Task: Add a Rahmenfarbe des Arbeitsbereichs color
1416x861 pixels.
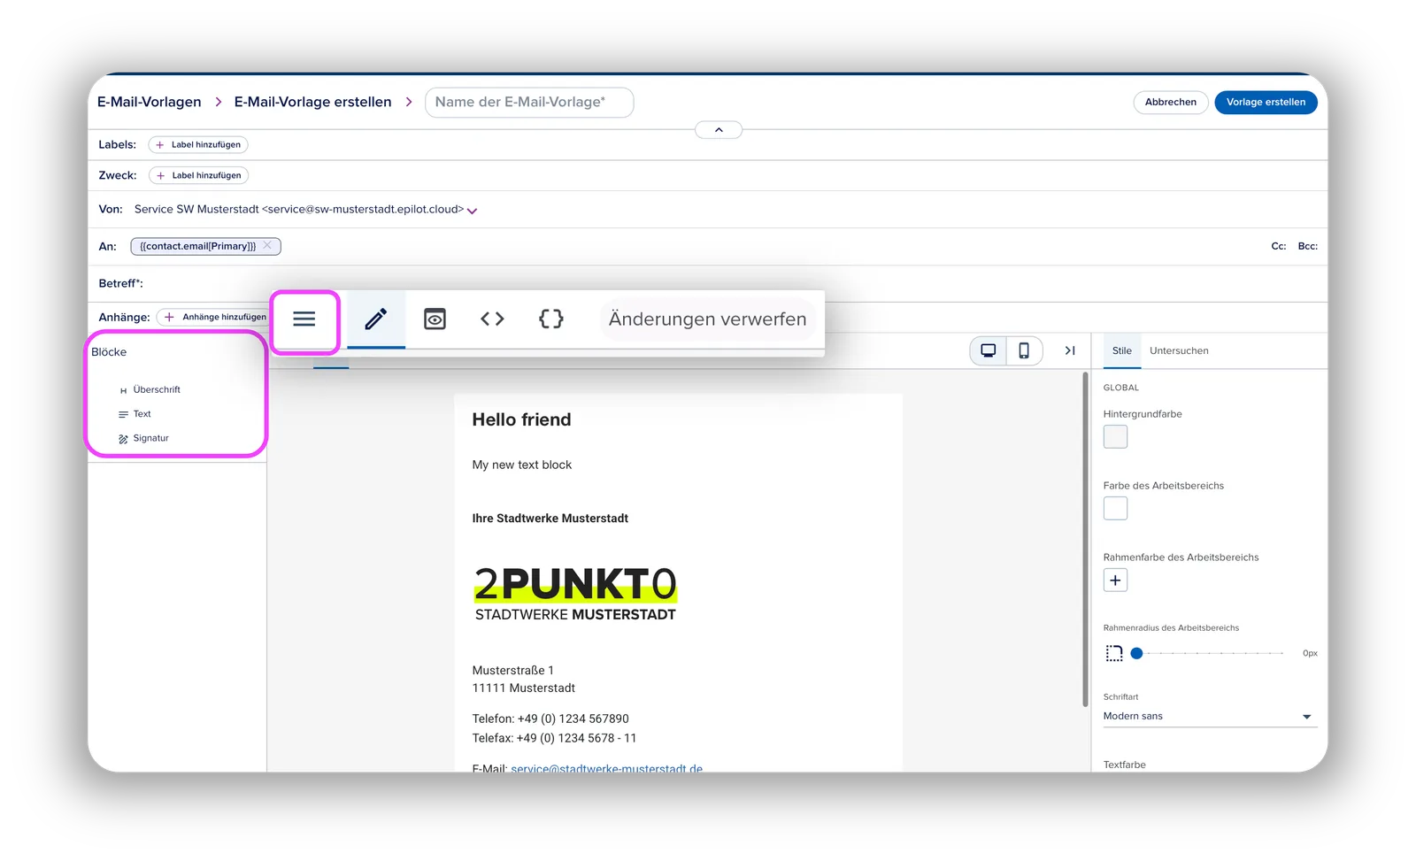Action: 1115,580
